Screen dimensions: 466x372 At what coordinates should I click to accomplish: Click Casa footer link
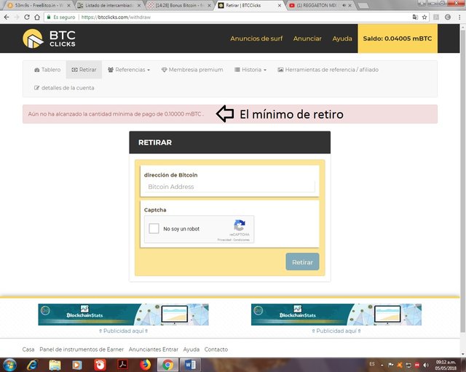(28, 349)
